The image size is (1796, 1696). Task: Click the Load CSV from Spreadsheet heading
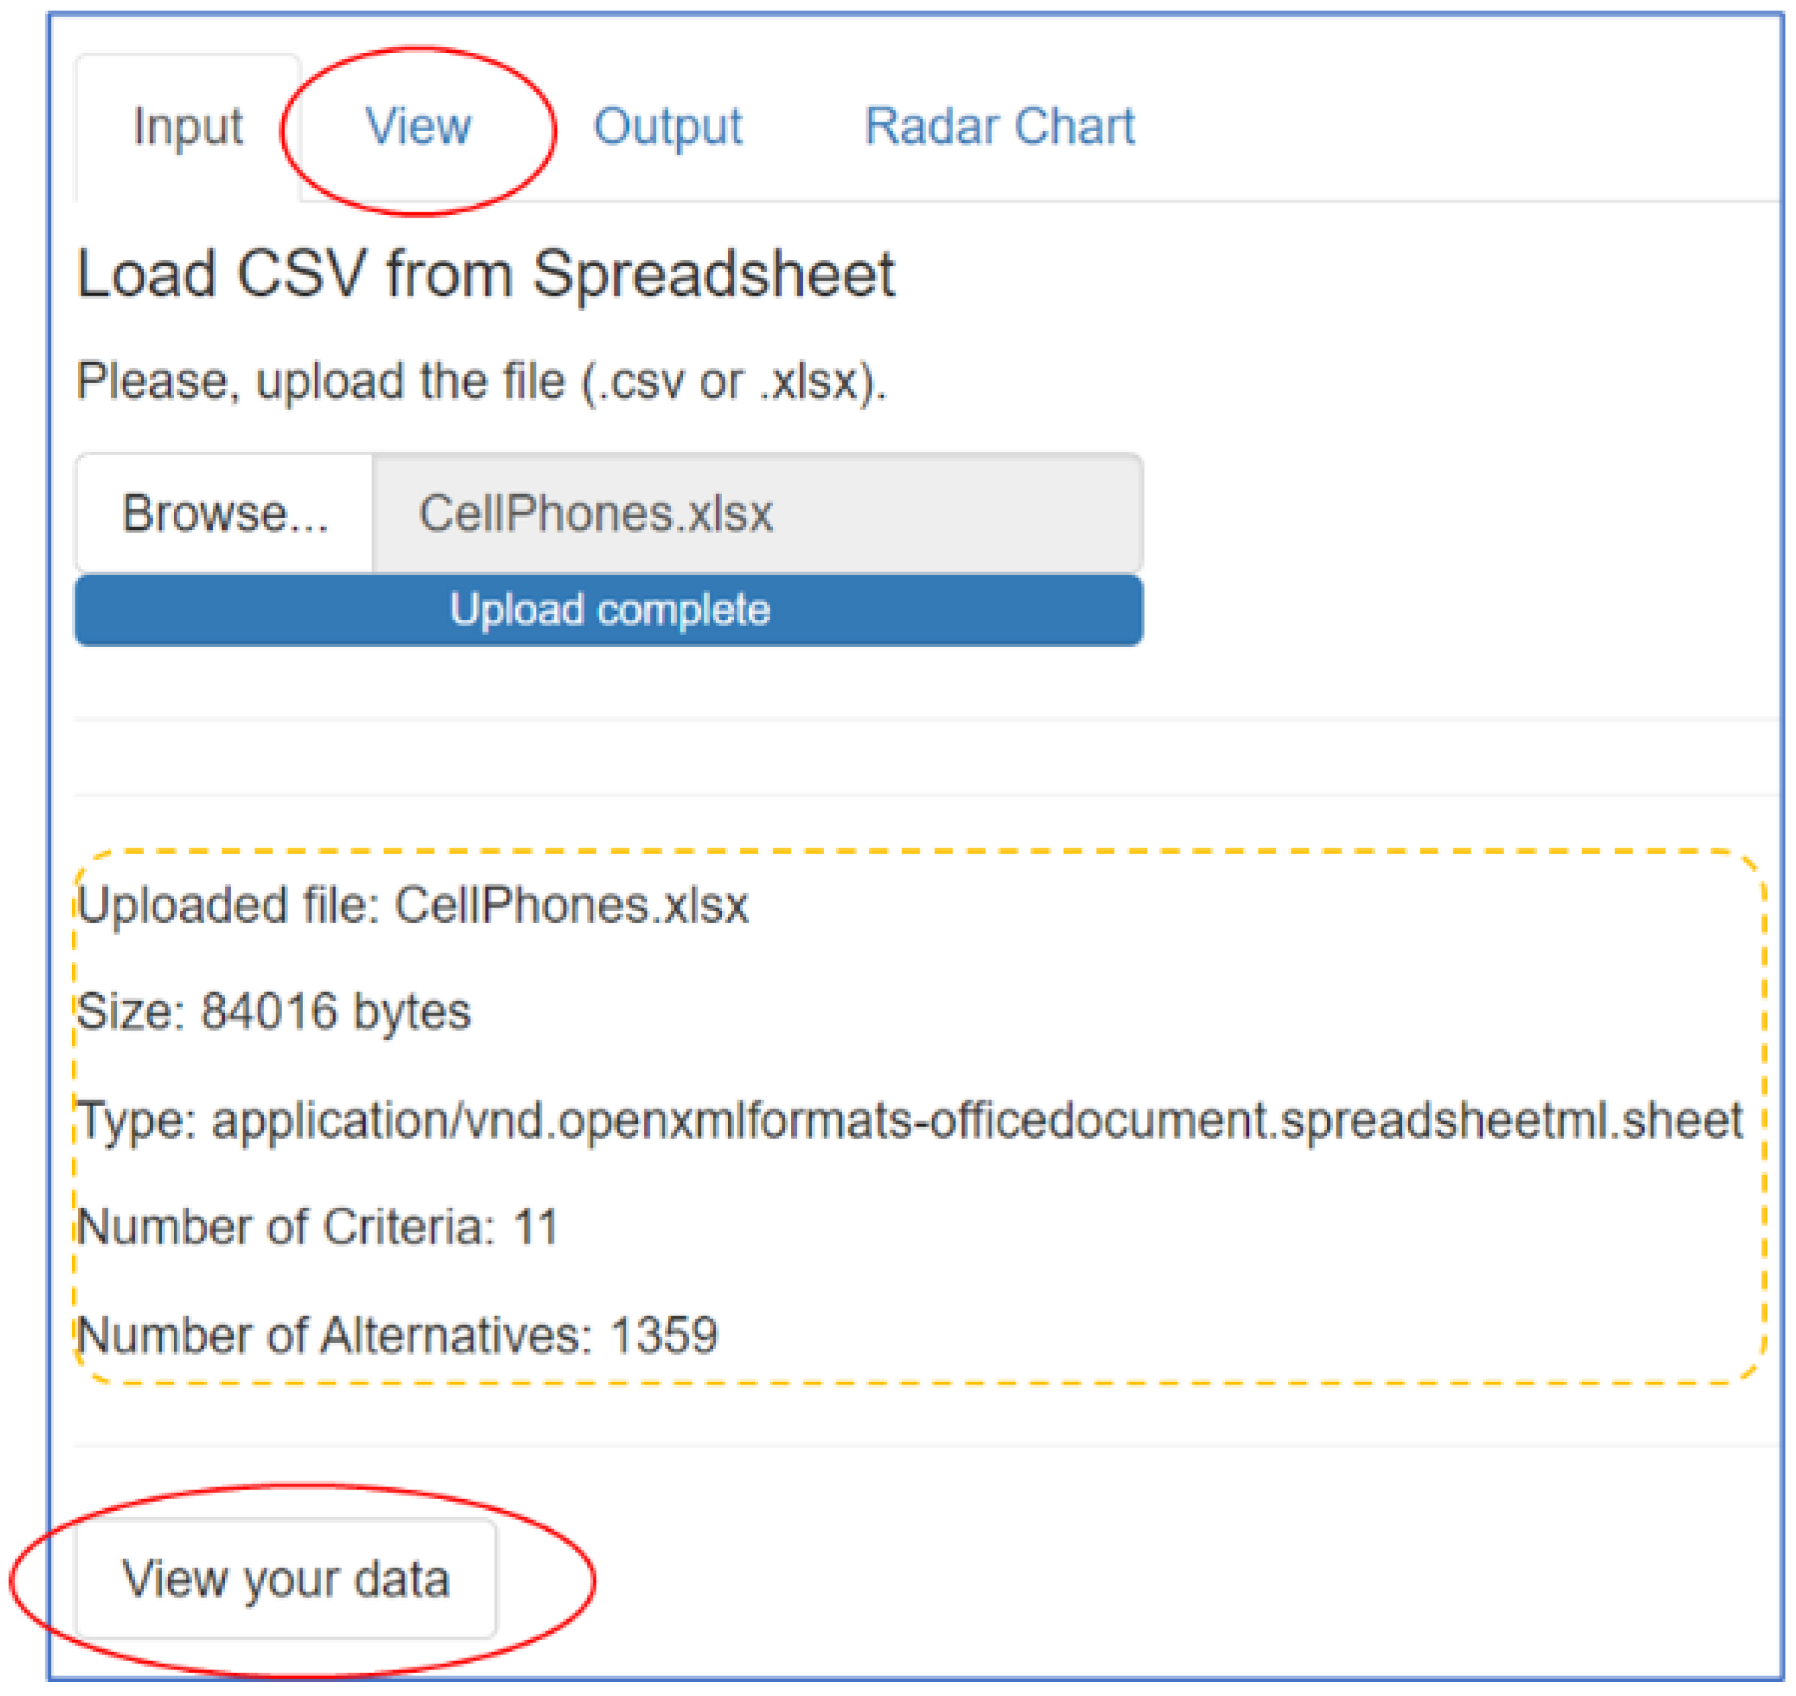pos(485,274)
